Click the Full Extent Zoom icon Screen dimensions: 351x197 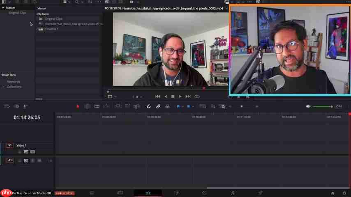point(203,107)
